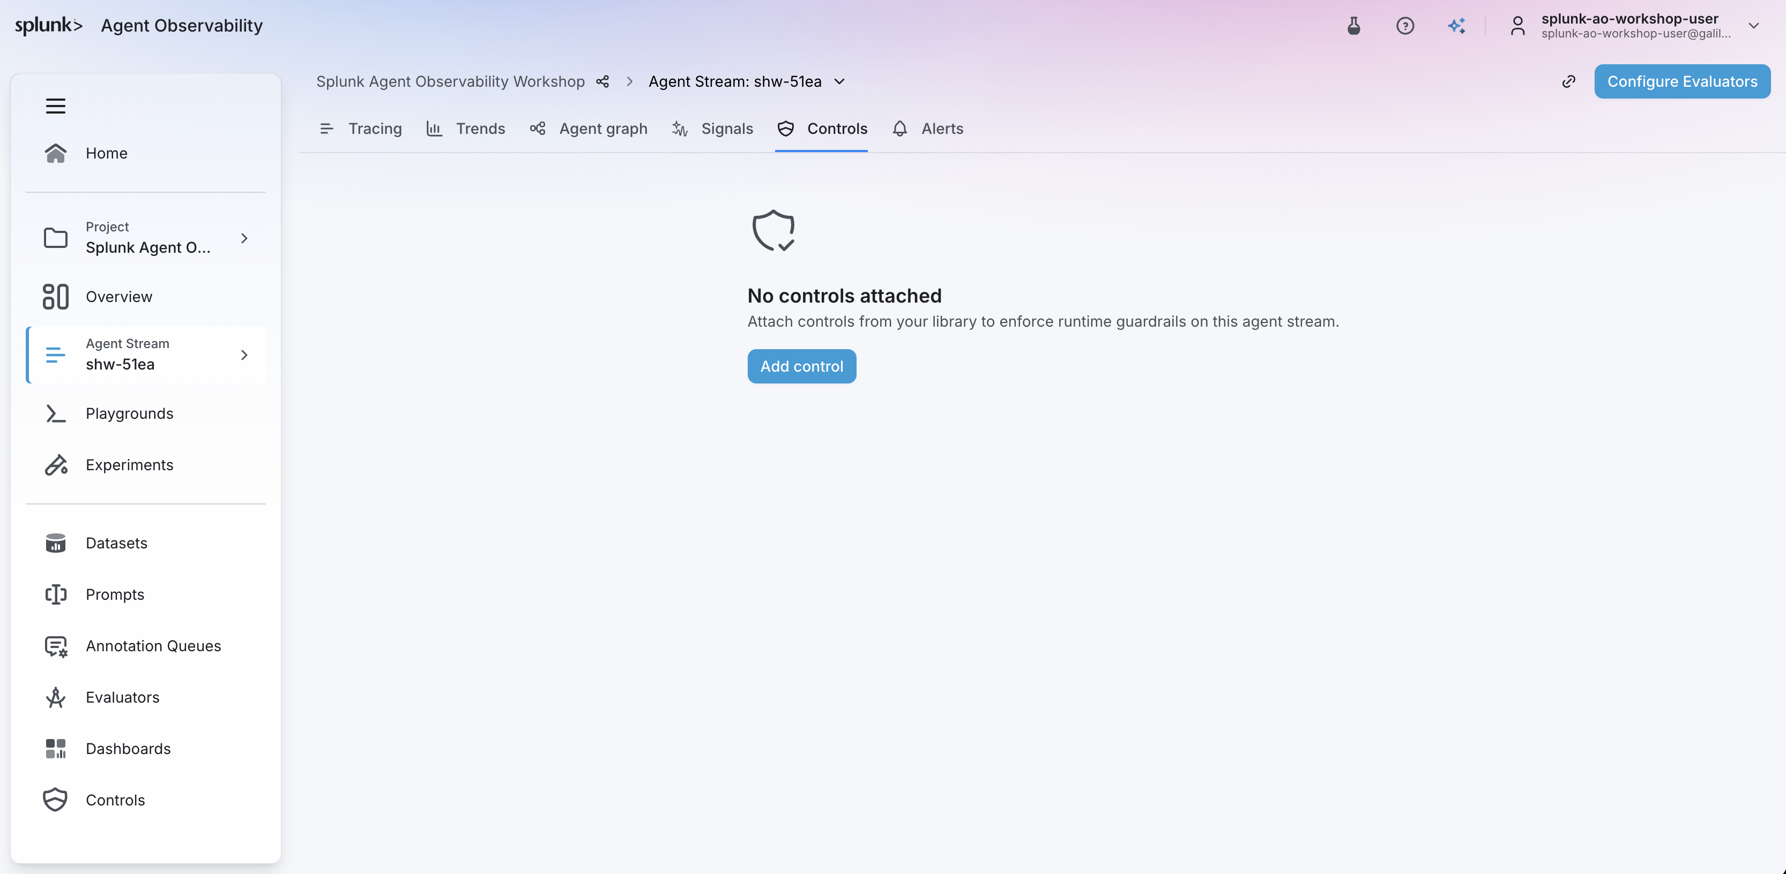
Task: Switch to the Tracing tab
Action: point(361,128)
